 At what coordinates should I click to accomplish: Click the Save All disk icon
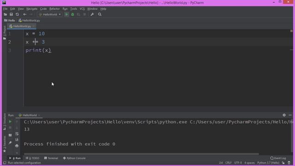[x=11, y=14]
